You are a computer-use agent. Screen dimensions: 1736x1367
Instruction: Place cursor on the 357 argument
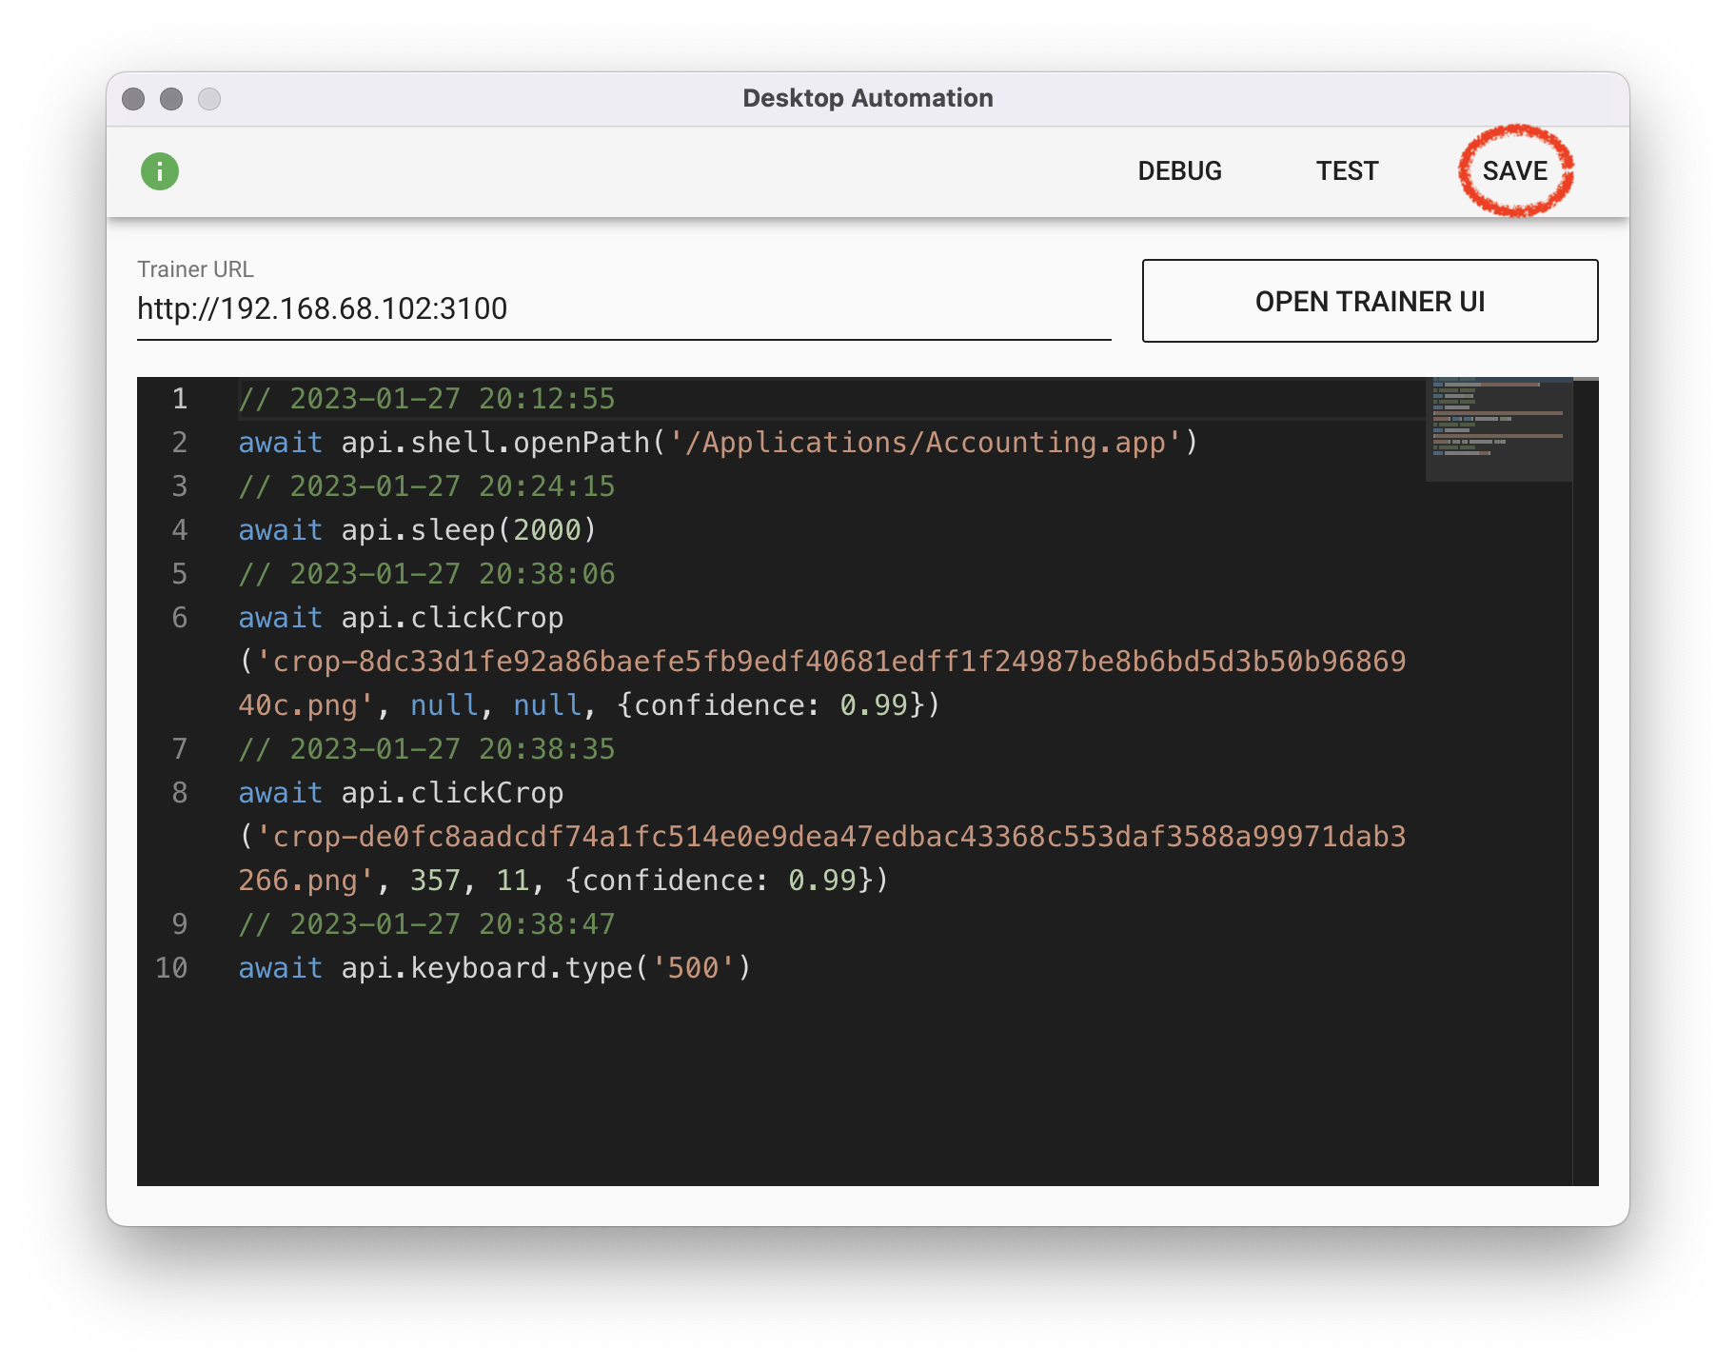click(435, 881)
